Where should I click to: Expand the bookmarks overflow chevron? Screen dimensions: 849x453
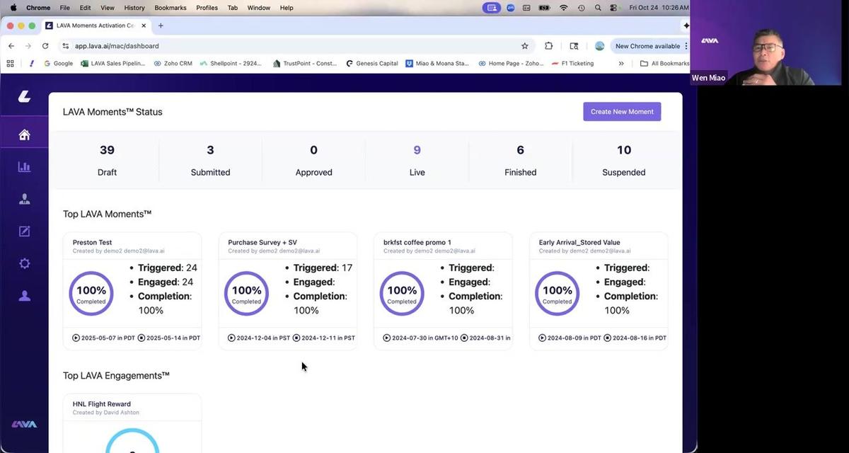coord(621,64)
